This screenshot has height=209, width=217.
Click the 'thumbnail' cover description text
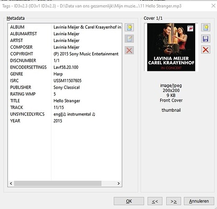pyautogui.click(x=171, y=110)
